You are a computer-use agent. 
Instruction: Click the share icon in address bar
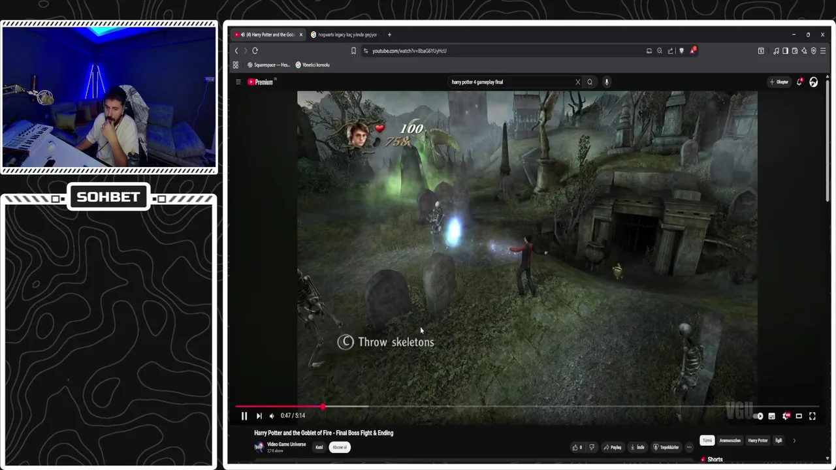point(670,51)
